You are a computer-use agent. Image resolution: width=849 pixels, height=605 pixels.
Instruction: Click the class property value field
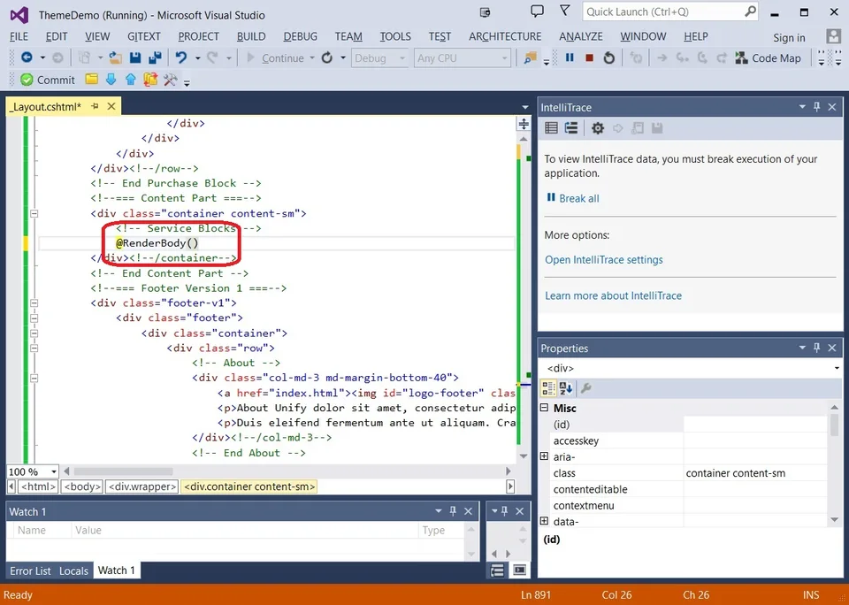coord(756,473)
